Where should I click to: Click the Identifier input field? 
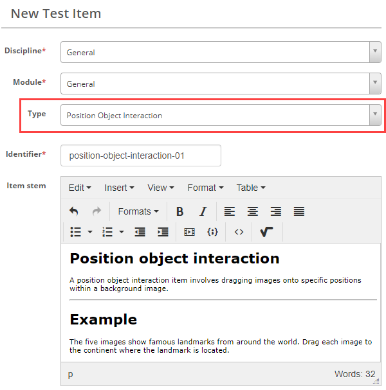(x=141, y=155)
